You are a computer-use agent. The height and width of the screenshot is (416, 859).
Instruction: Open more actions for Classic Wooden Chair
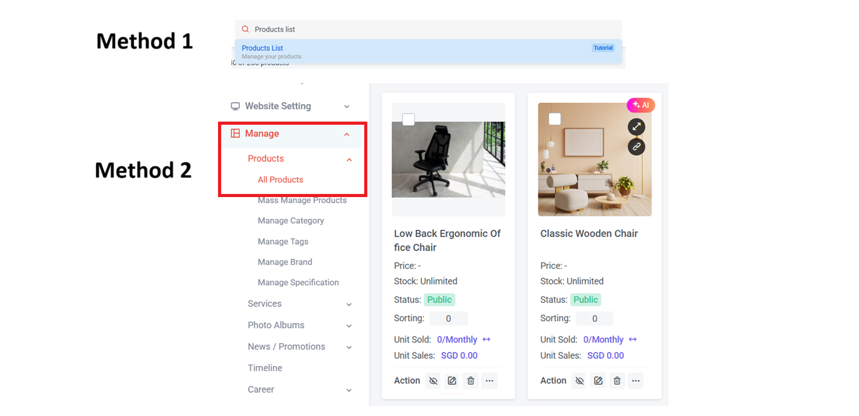(635, 380)
